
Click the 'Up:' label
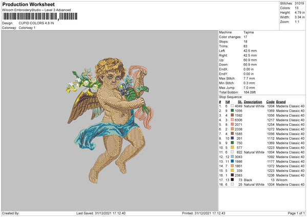click(222, 60)
